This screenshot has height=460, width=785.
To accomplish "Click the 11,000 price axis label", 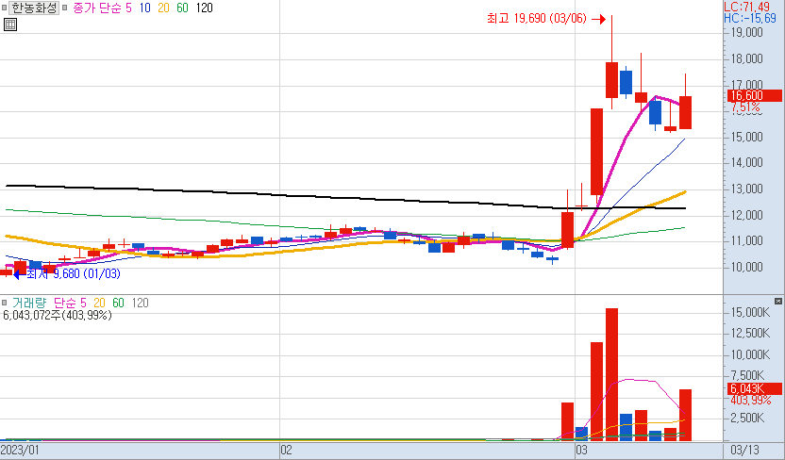I will pos(747,240).
